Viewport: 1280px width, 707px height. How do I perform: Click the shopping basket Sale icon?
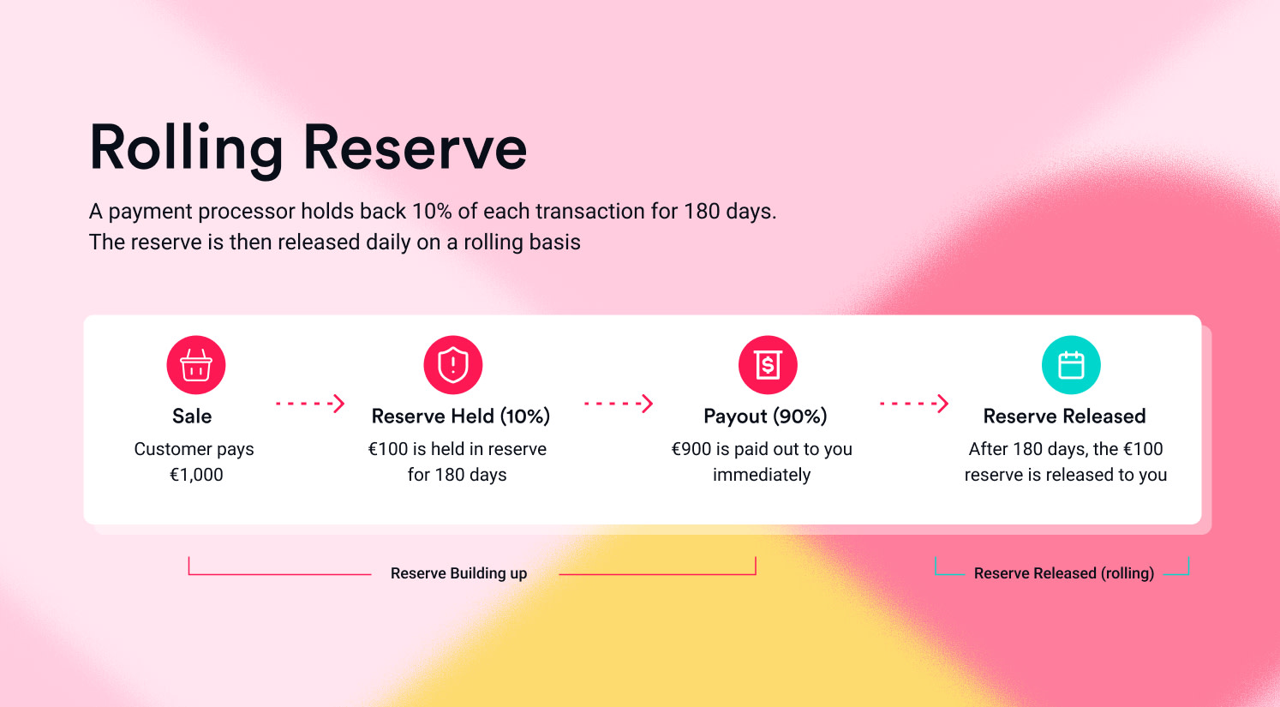click(x=196, y=365)
